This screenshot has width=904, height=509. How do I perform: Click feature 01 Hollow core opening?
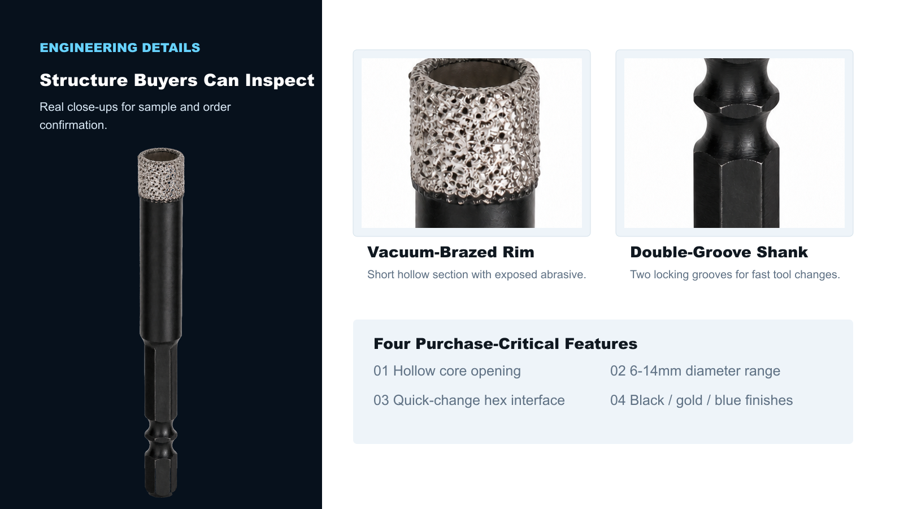click(447, 371)
